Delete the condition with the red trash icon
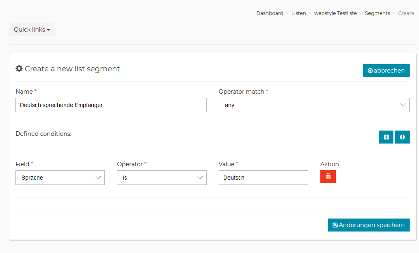 coord(328,177)
